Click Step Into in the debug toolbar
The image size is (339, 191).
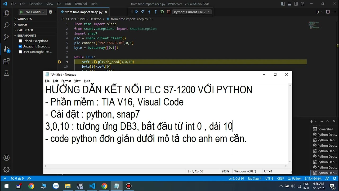[149, 12]
